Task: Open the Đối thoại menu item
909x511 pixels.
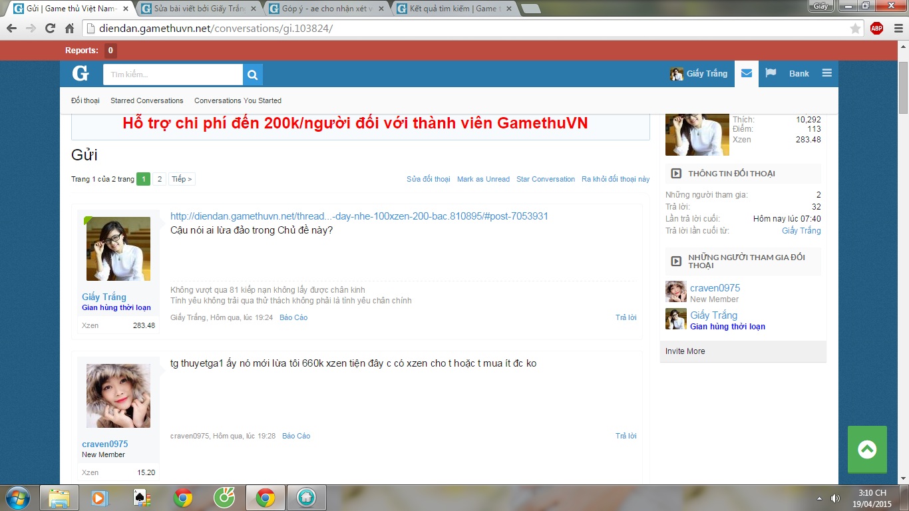Action: (85, 100)
